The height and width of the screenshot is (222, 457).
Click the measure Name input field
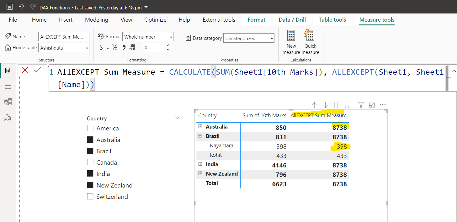64,37
